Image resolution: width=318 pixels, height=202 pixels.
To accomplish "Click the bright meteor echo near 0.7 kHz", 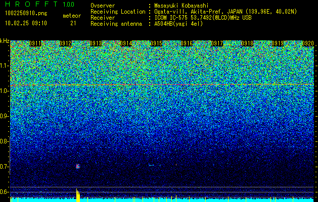I will point(78,166).
